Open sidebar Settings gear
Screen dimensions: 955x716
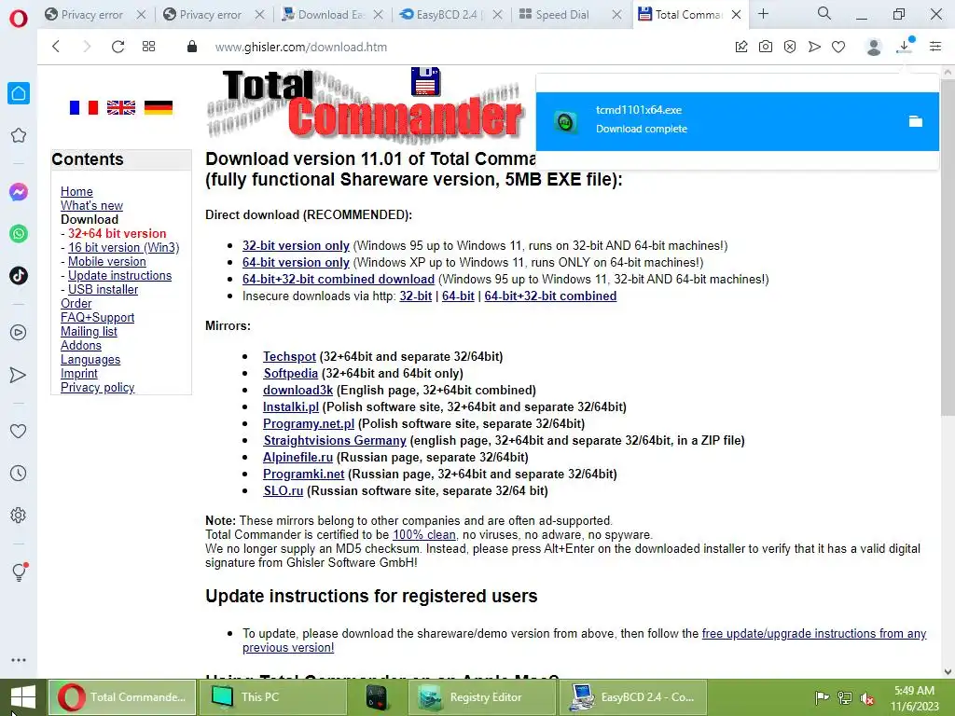coord(19,515)
